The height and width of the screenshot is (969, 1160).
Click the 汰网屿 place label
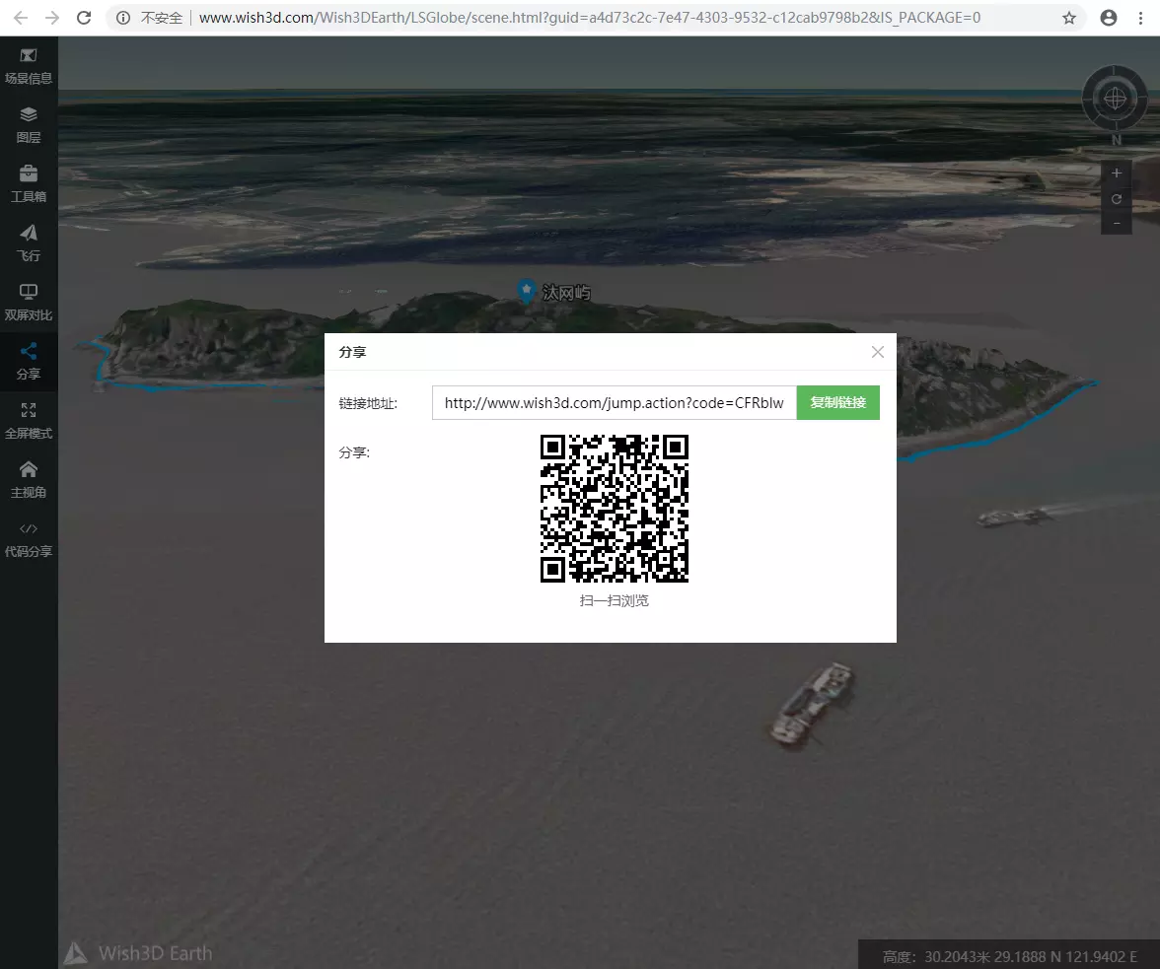pos(566,293)
